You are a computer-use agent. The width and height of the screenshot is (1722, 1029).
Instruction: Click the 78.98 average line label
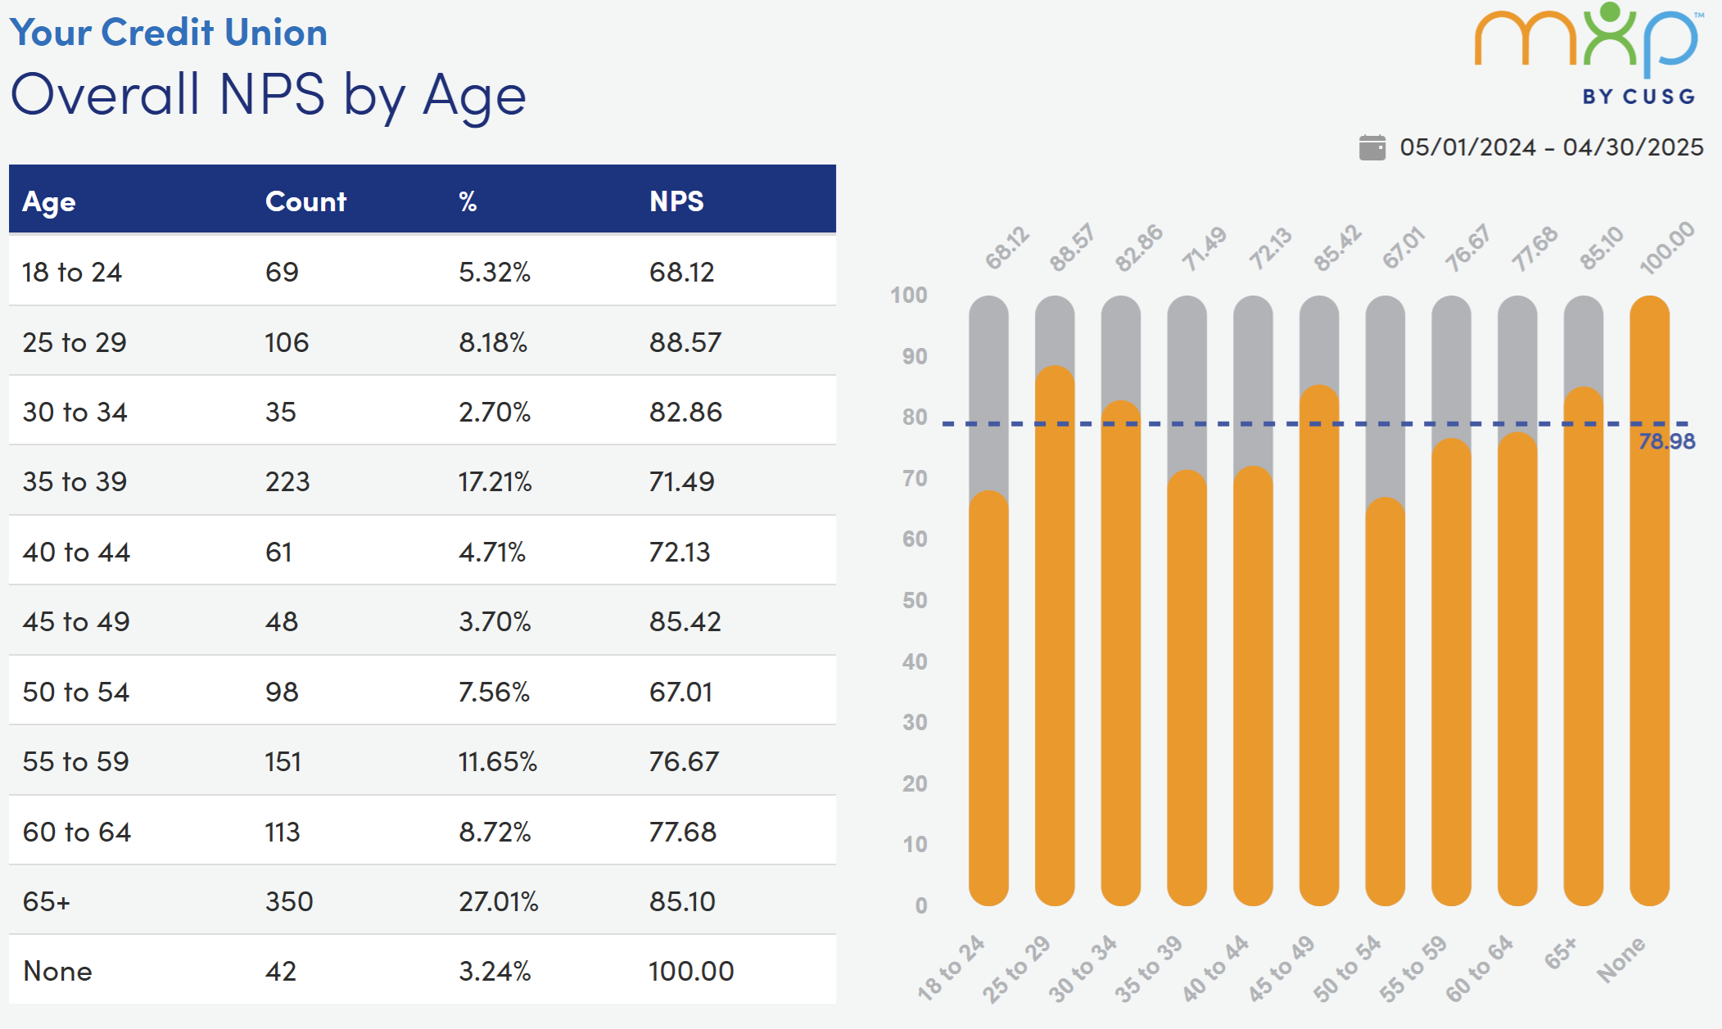coord(1666,442)
